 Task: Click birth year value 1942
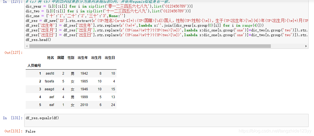(84, 73)
